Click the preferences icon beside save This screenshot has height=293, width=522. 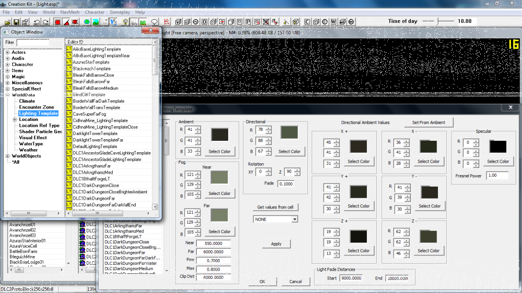click(x=25, y=22)
